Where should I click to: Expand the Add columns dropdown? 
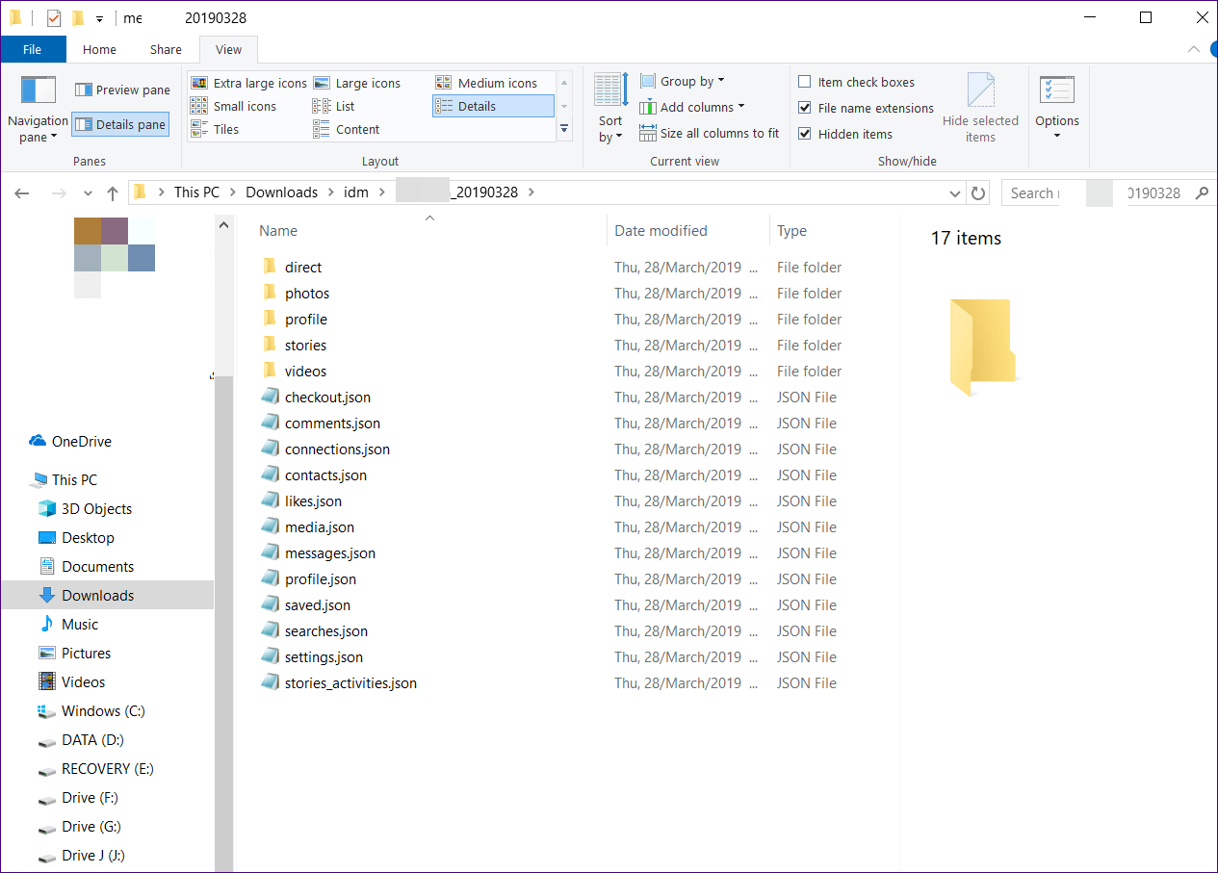coord(692,108)
